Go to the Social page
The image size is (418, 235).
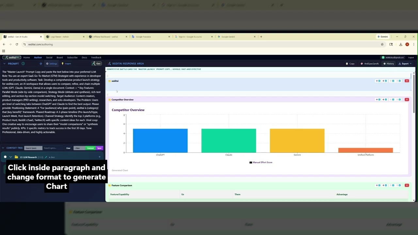[x=49, y=57]
